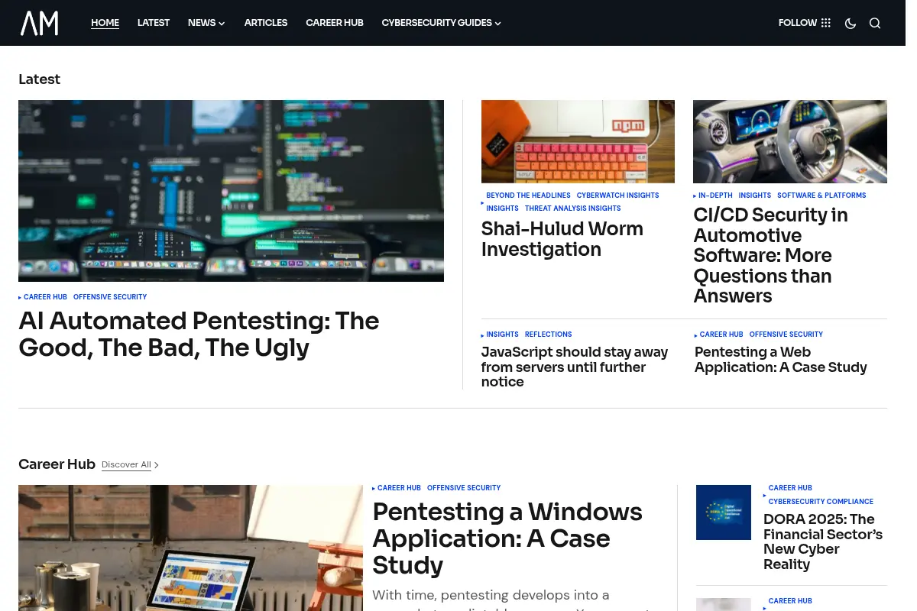Toggle dark mode moon icon
The height and width of the screenshot is (611, 917).
(851, 23)
